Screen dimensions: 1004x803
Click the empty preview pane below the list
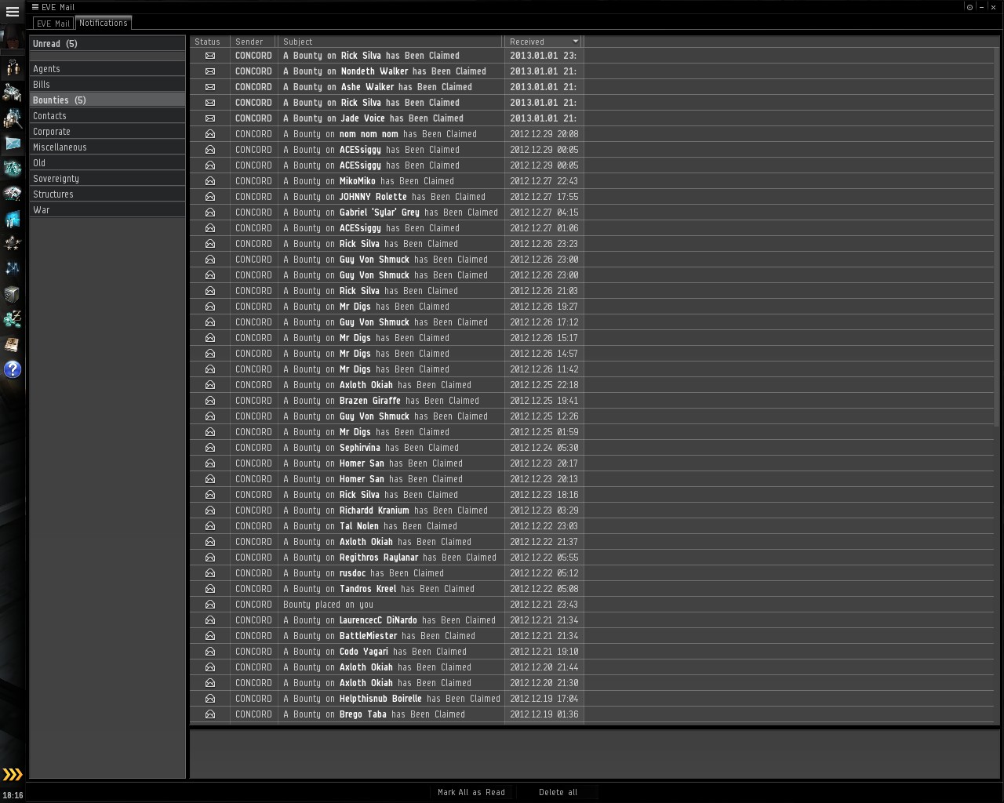595,754
